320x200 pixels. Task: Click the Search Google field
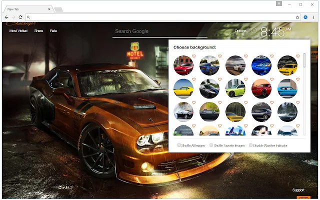160,31
